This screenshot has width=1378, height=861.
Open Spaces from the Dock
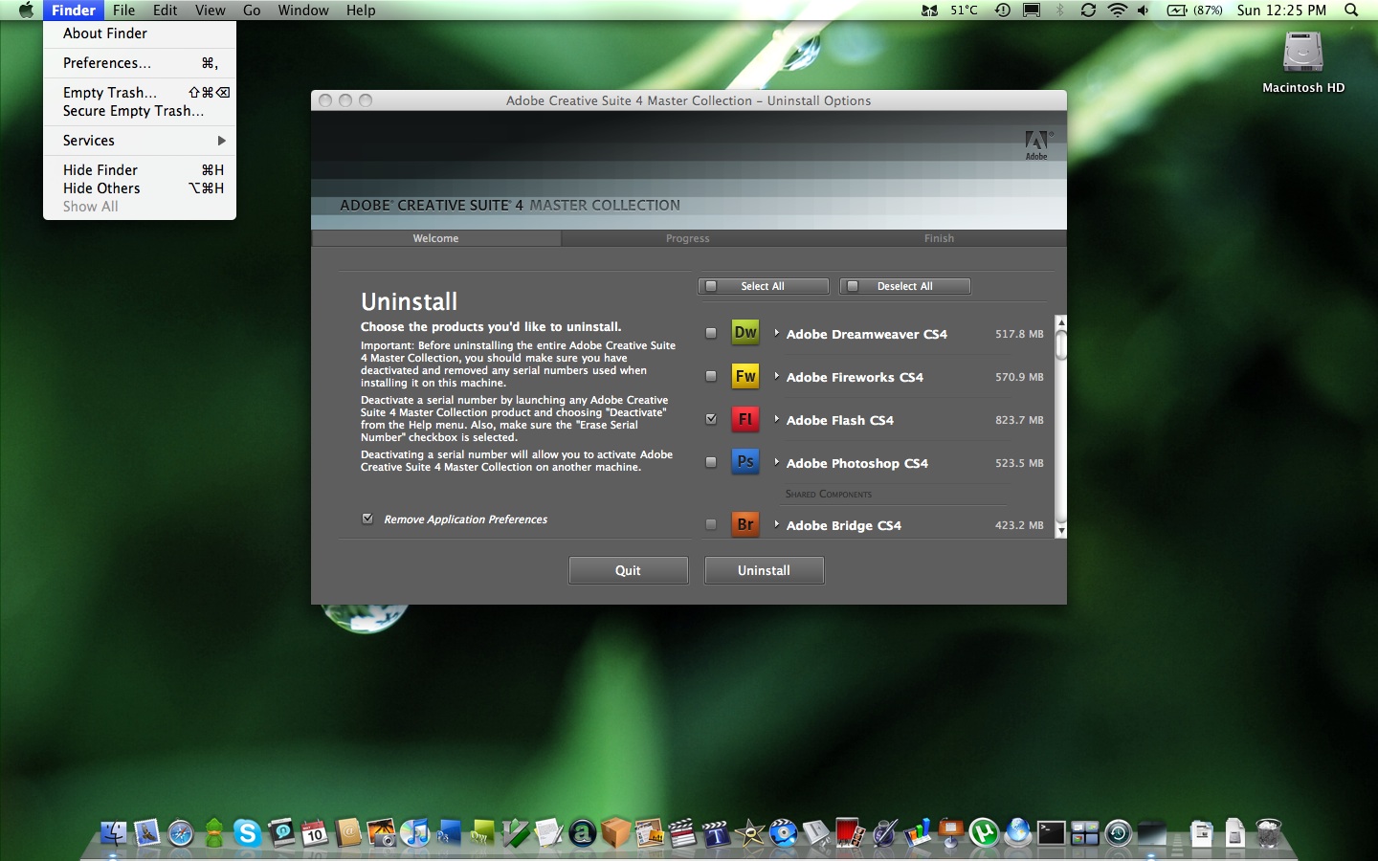click(1084, 833)
